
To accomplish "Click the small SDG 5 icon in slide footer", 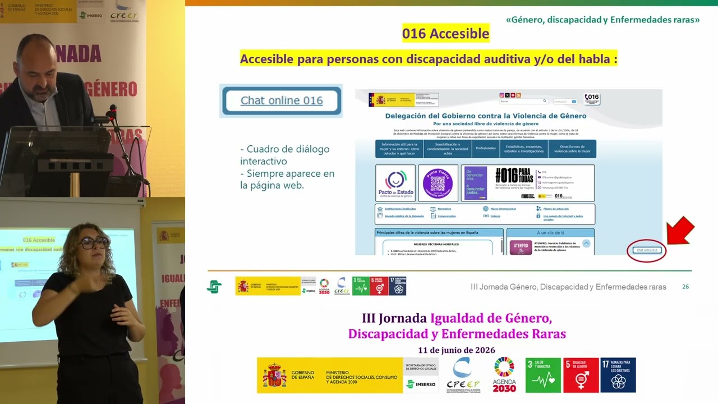I will coord(379,286).
